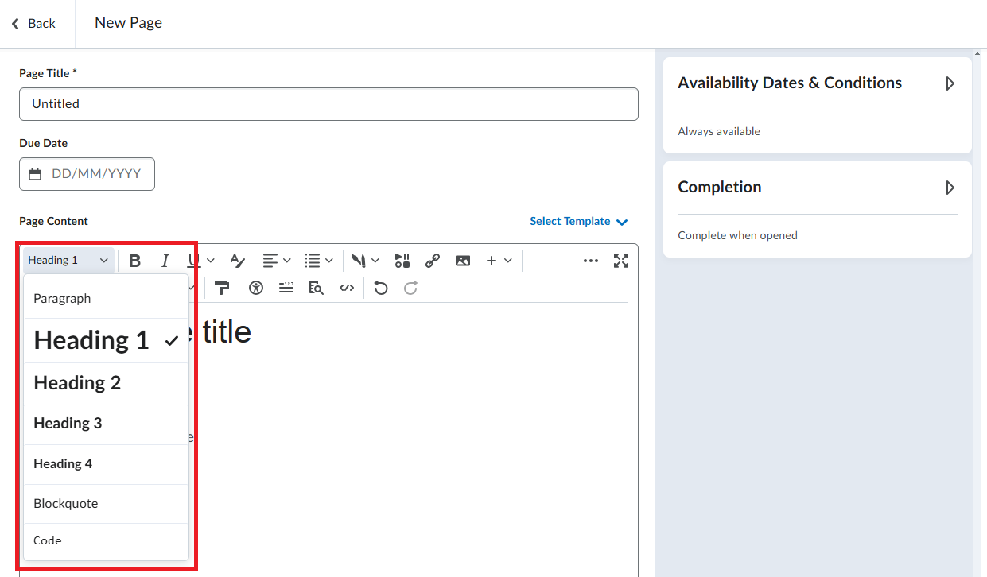Go back using the Back button
The image size is (987, 577).
pyautogui.click(x=33, y=24)
